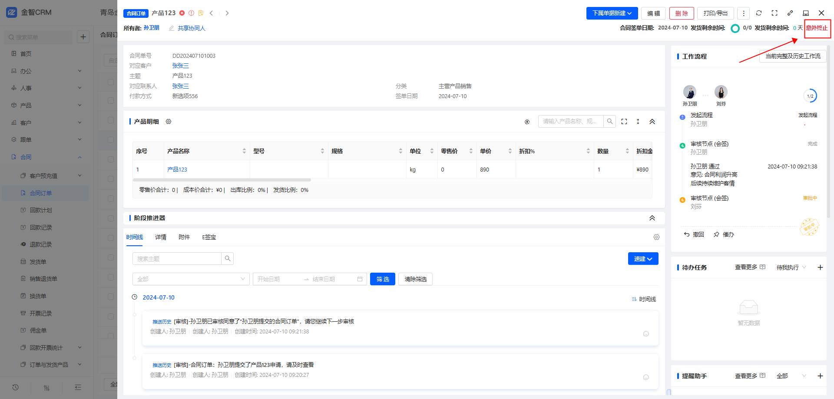Click the plus icon in 待办任务
Viewport: 834px width, 399px height.
(820, 267)
